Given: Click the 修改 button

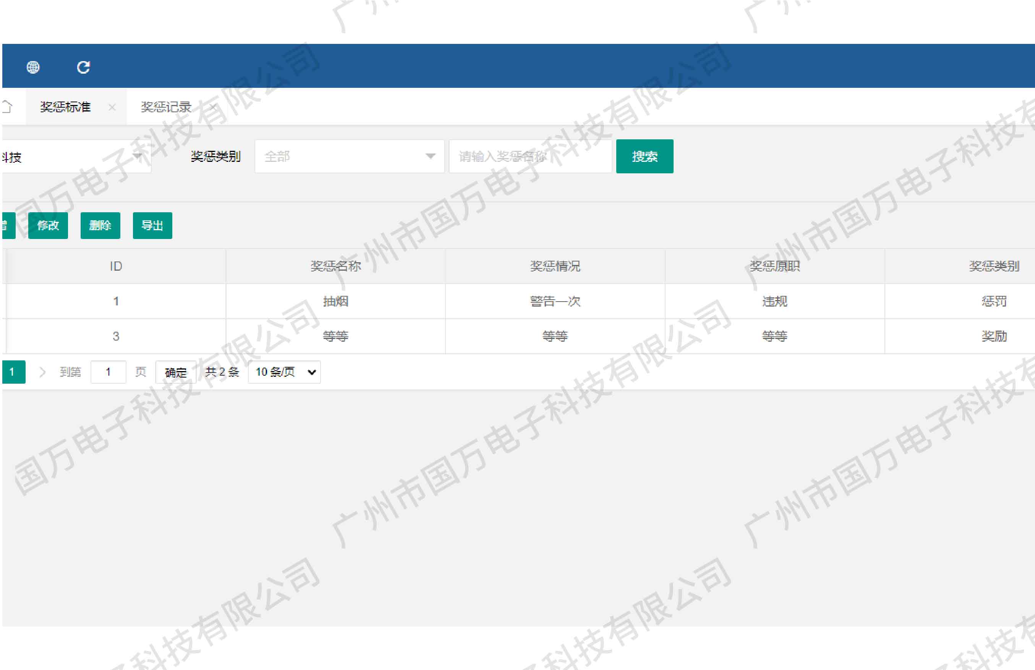Looking at the screenshot, I should [x=48, y=226].
